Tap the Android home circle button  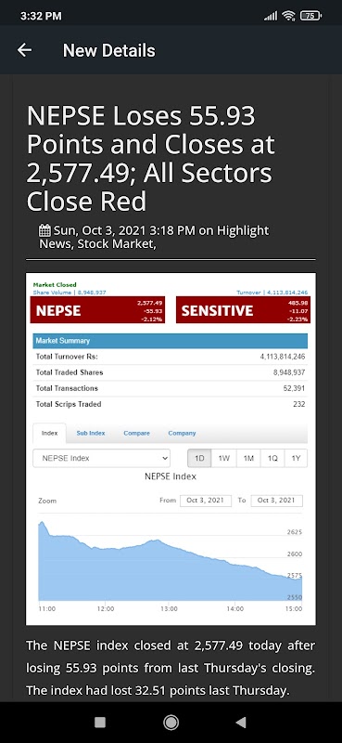pyautogui.click(x=171, y=723)
